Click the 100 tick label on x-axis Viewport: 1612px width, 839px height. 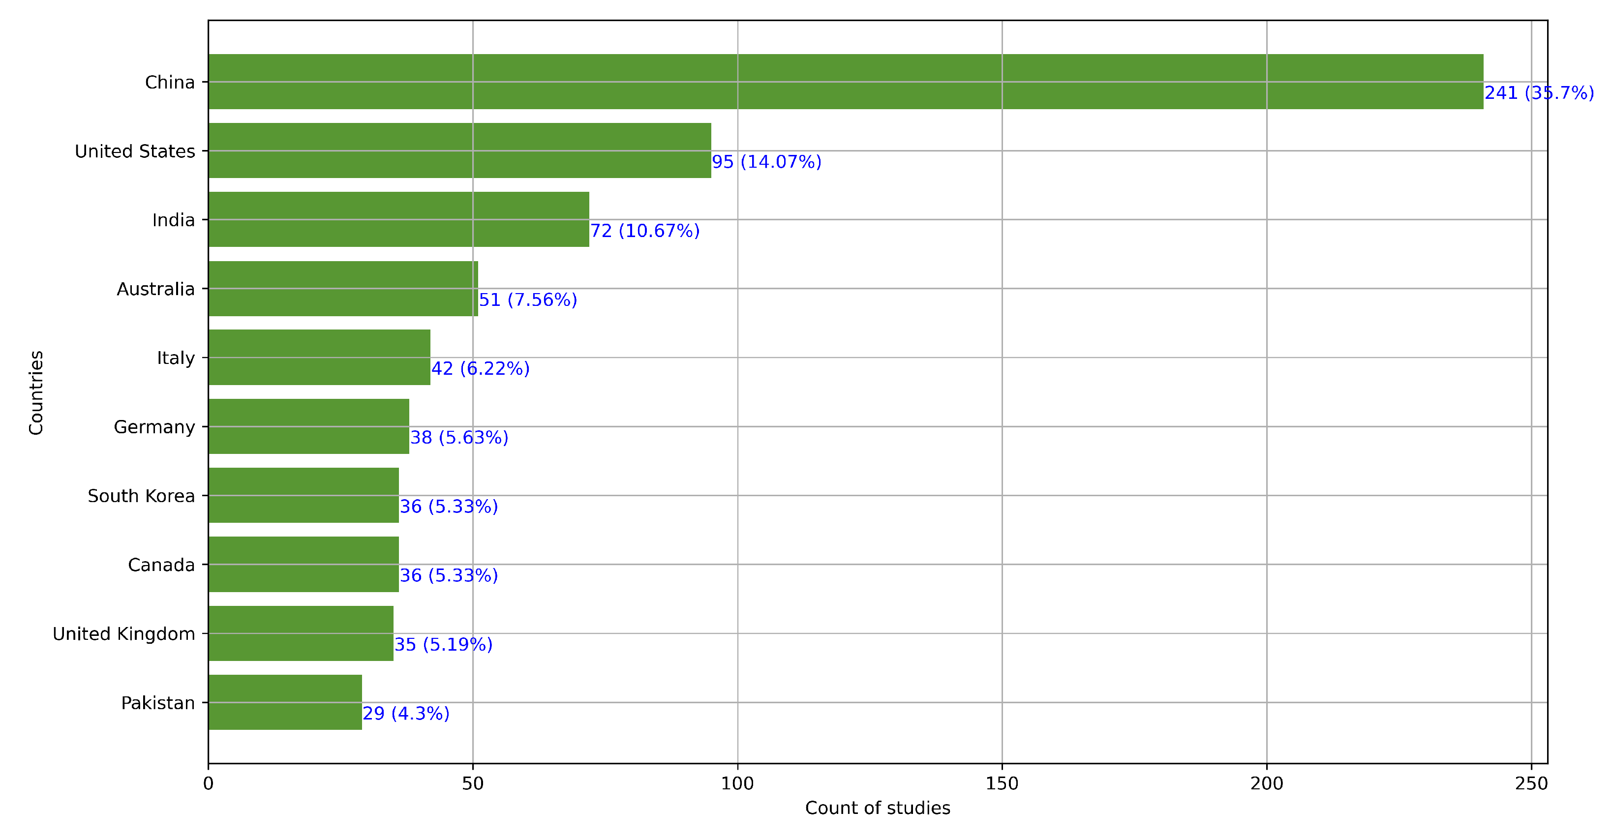(737, 783)
